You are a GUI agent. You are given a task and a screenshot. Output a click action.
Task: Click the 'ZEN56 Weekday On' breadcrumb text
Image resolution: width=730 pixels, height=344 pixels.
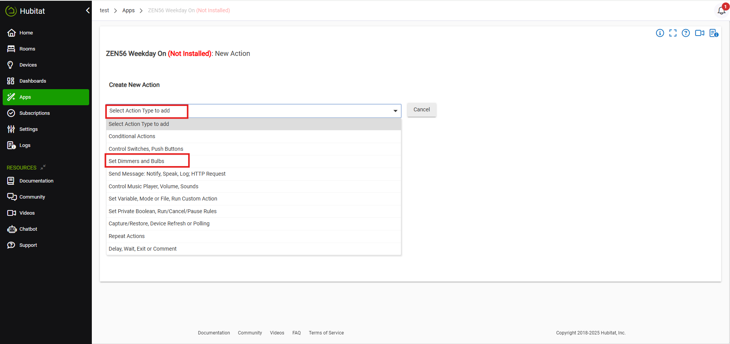tap(171, 10)
